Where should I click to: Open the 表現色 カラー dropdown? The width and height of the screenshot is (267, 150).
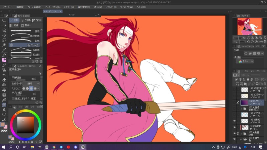tap(245, 61)
